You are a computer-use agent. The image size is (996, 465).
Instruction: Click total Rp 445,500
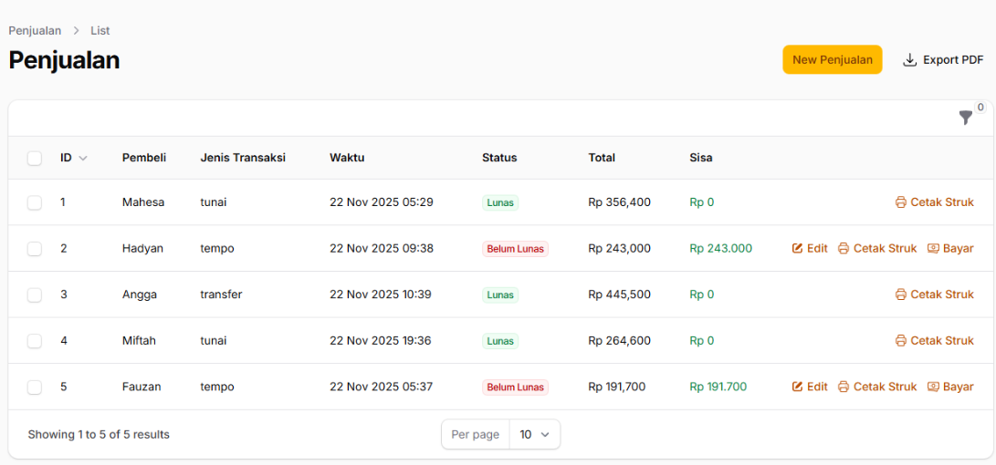(619, 294)
